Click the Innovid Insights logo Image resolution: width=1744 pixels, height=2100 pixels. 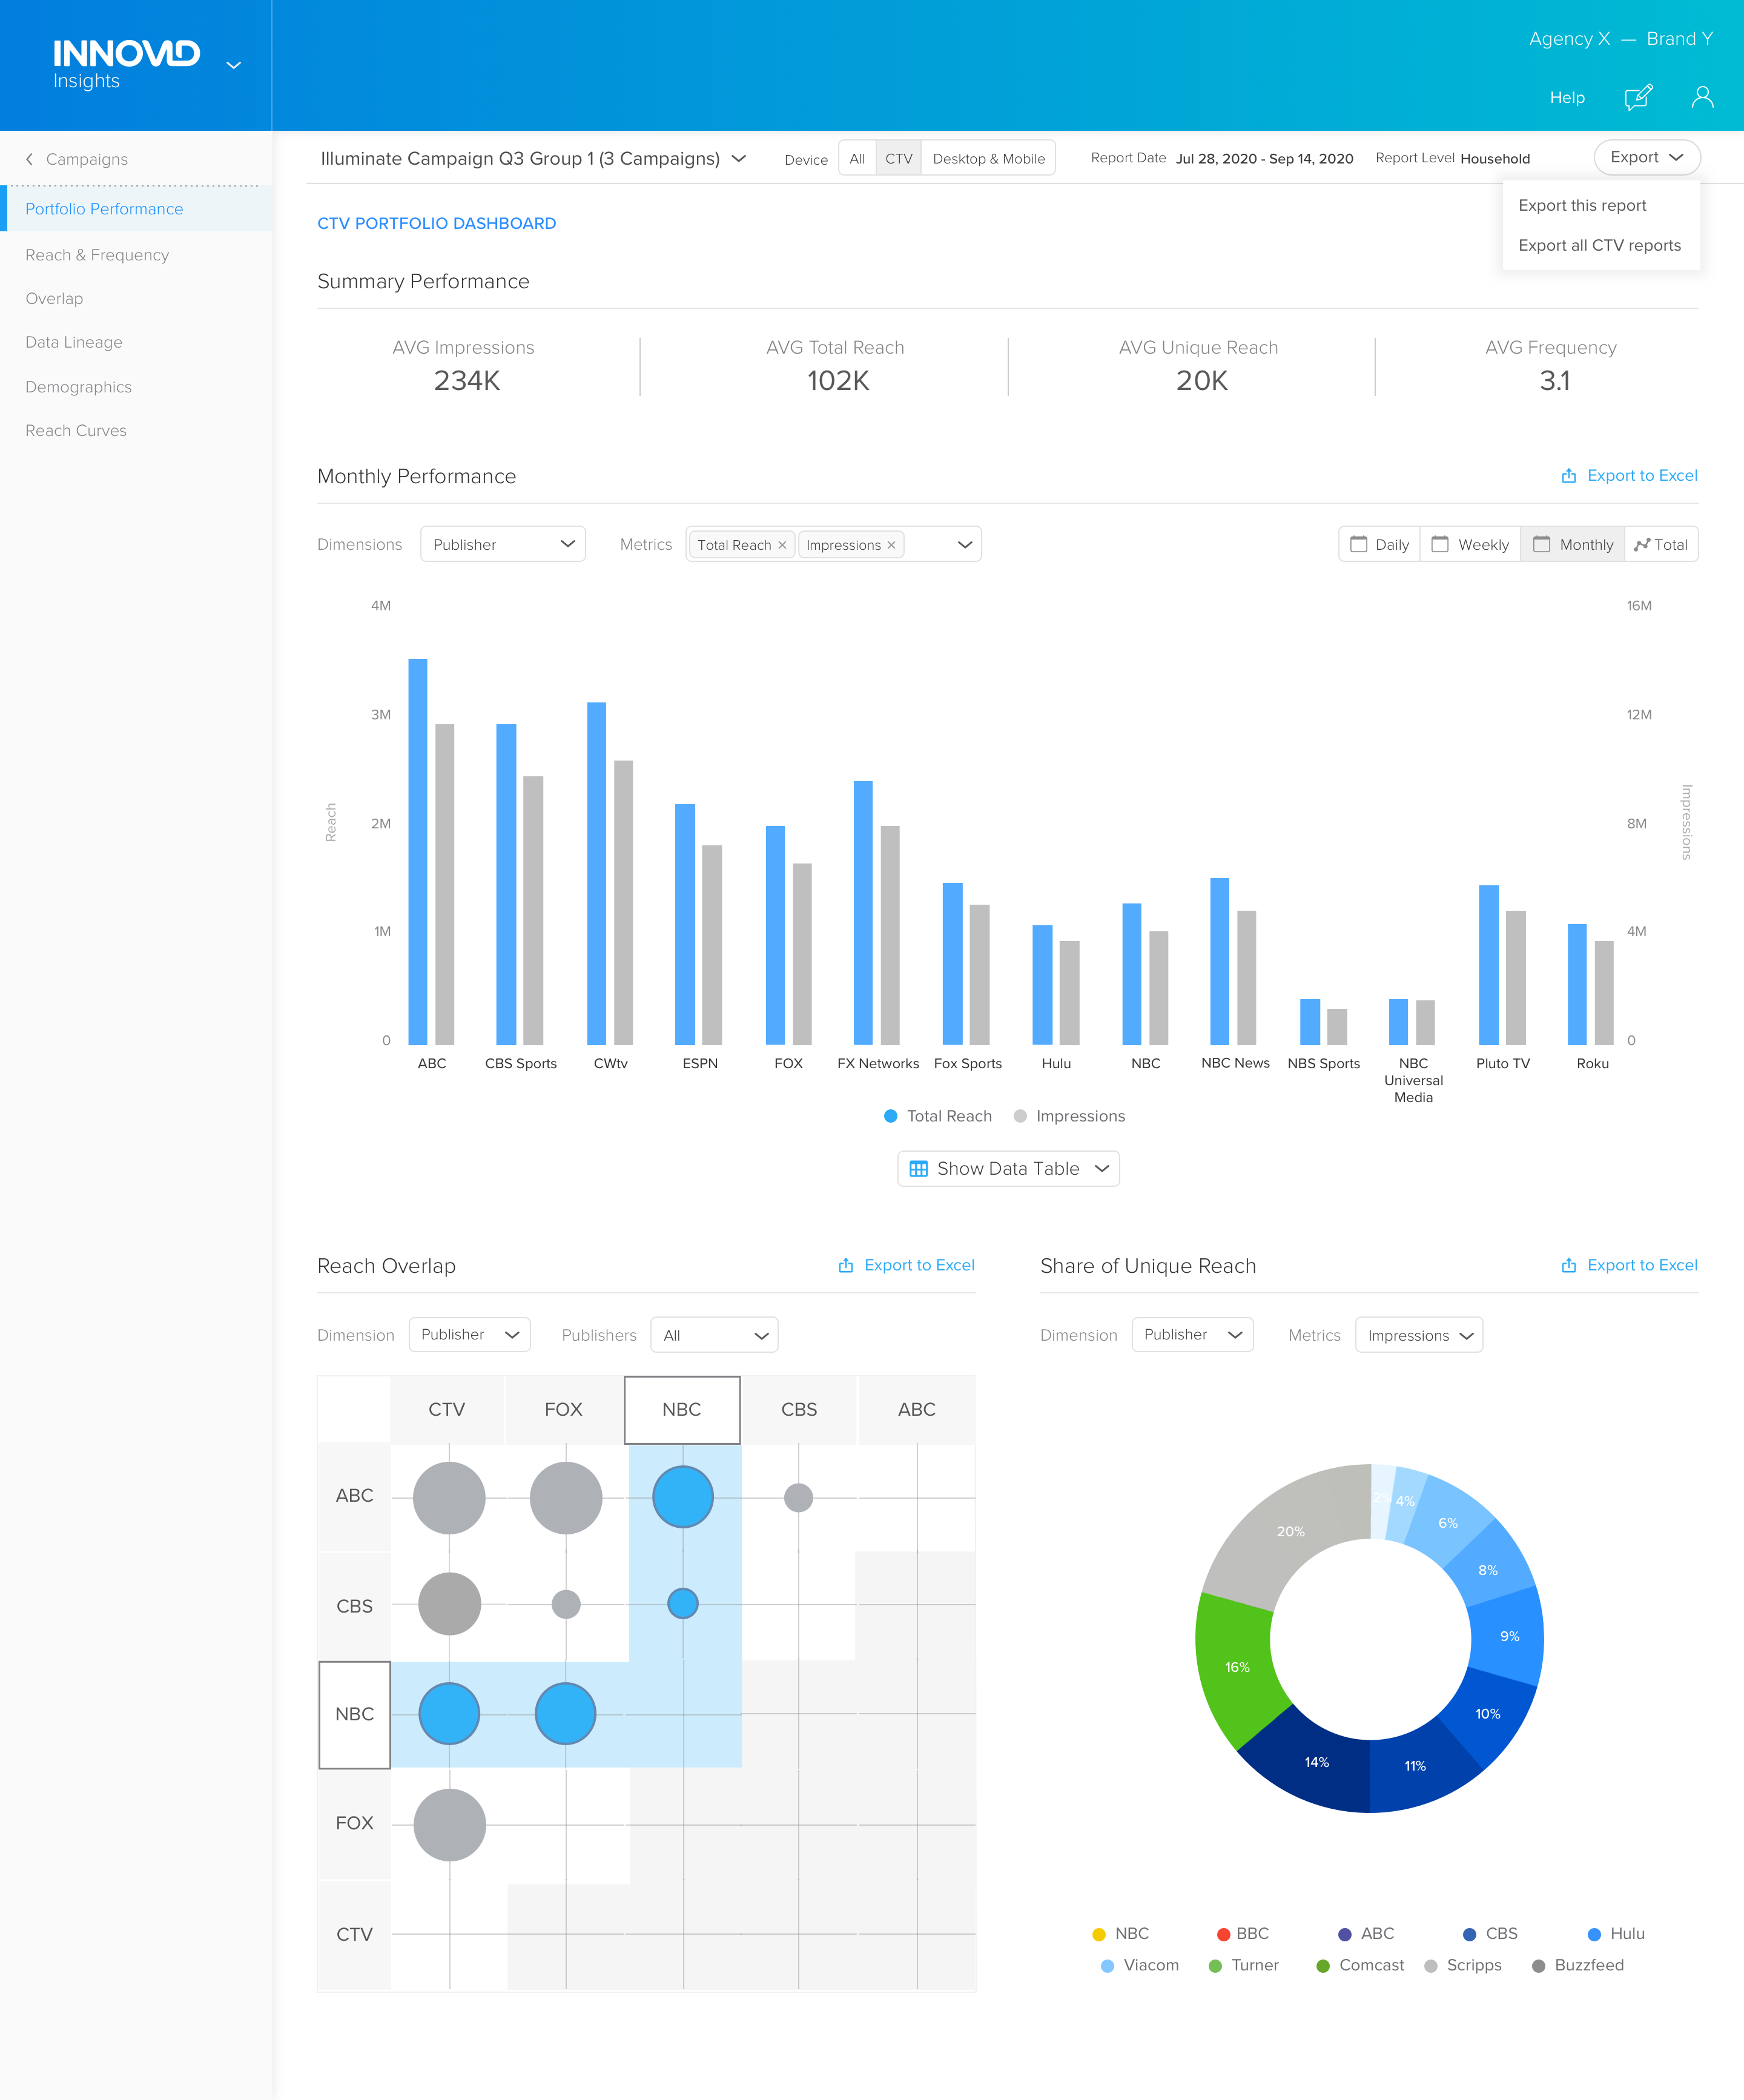pyautogui.click(x=126, y=64)
